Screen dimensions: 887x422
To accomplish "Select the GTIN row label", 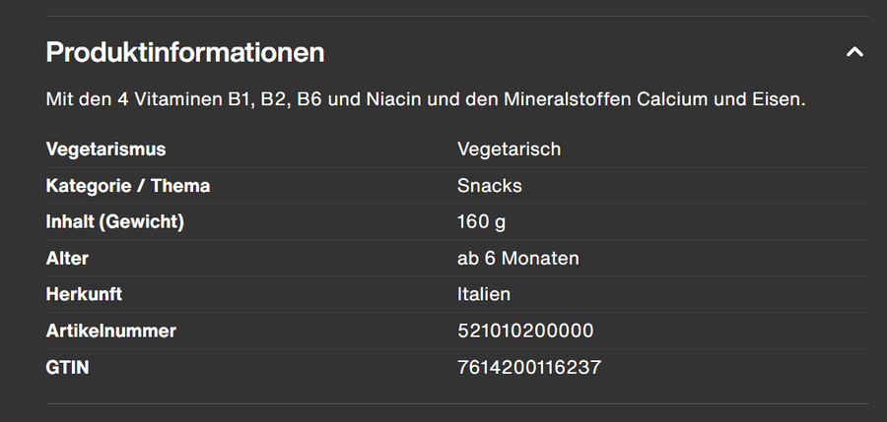I will pos(67,368).
